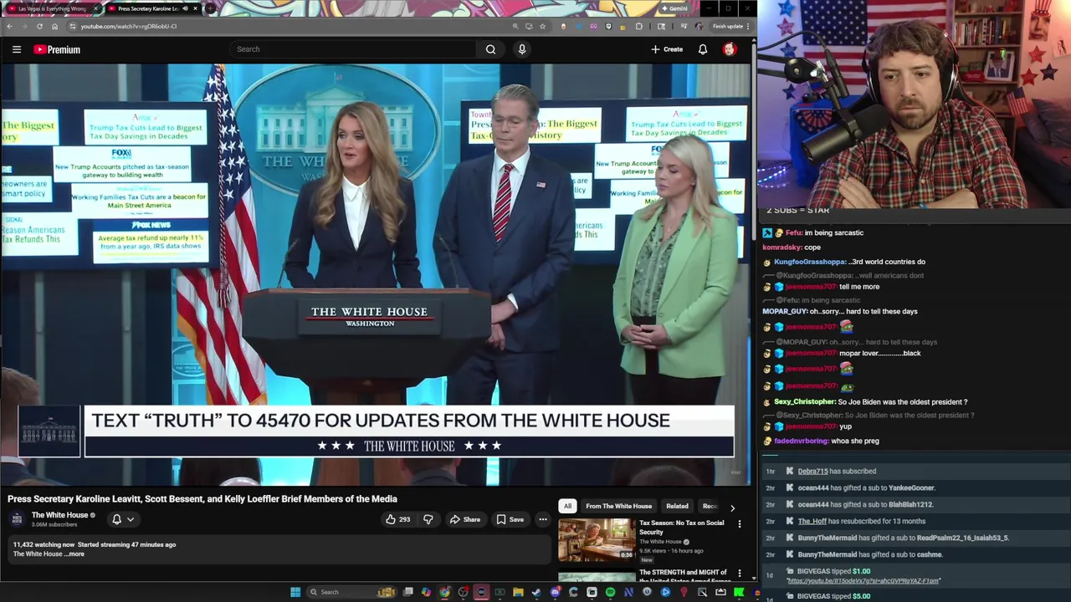The image size is (1071, 602).
Task: Dislike the video with thumbs down
Action: (x=428, y=519)
